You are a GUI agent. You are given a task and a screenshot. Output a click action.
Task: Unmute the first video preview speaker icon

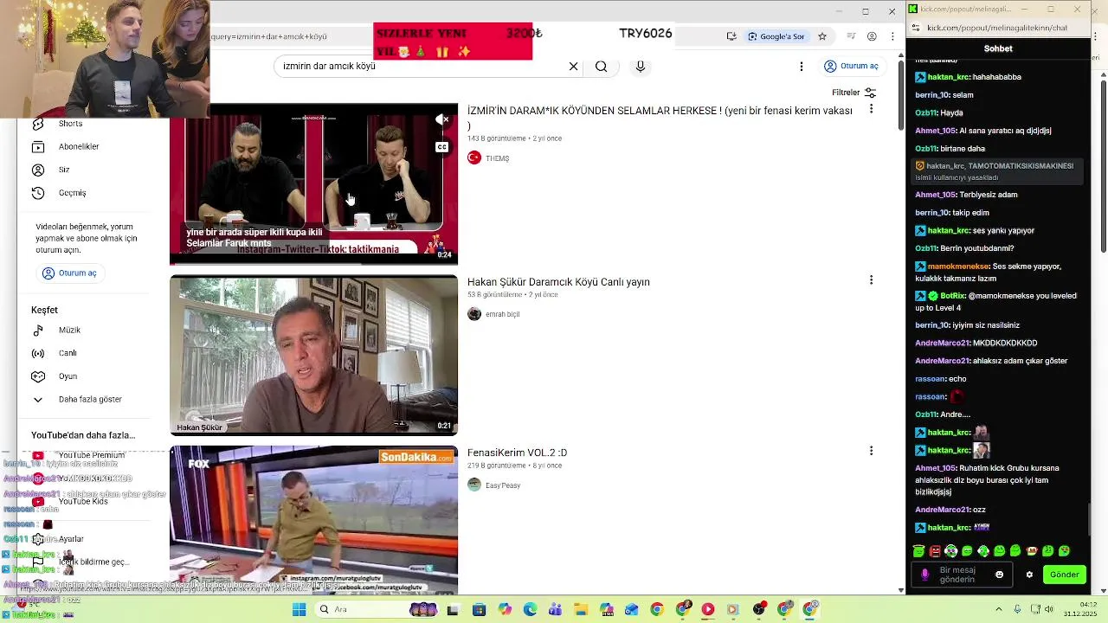[442, 120]
